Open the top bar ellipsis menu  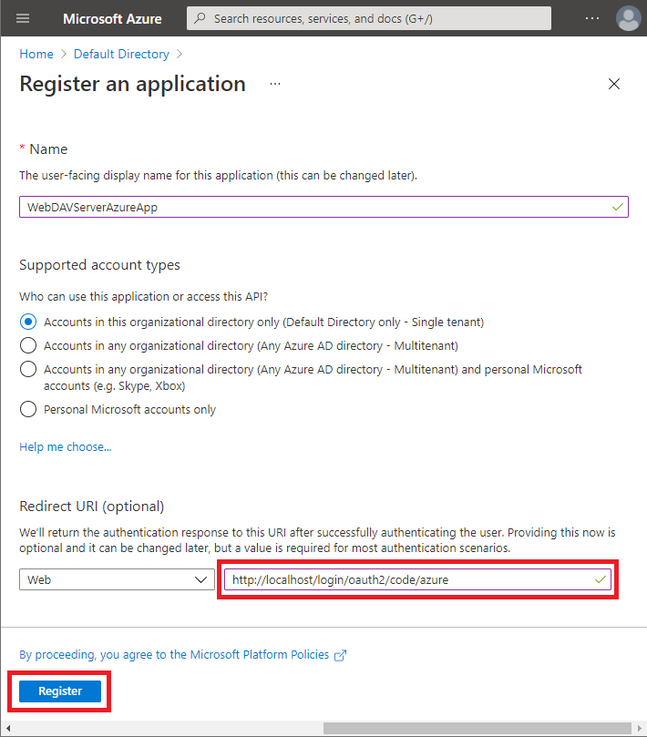click(592, 18)
